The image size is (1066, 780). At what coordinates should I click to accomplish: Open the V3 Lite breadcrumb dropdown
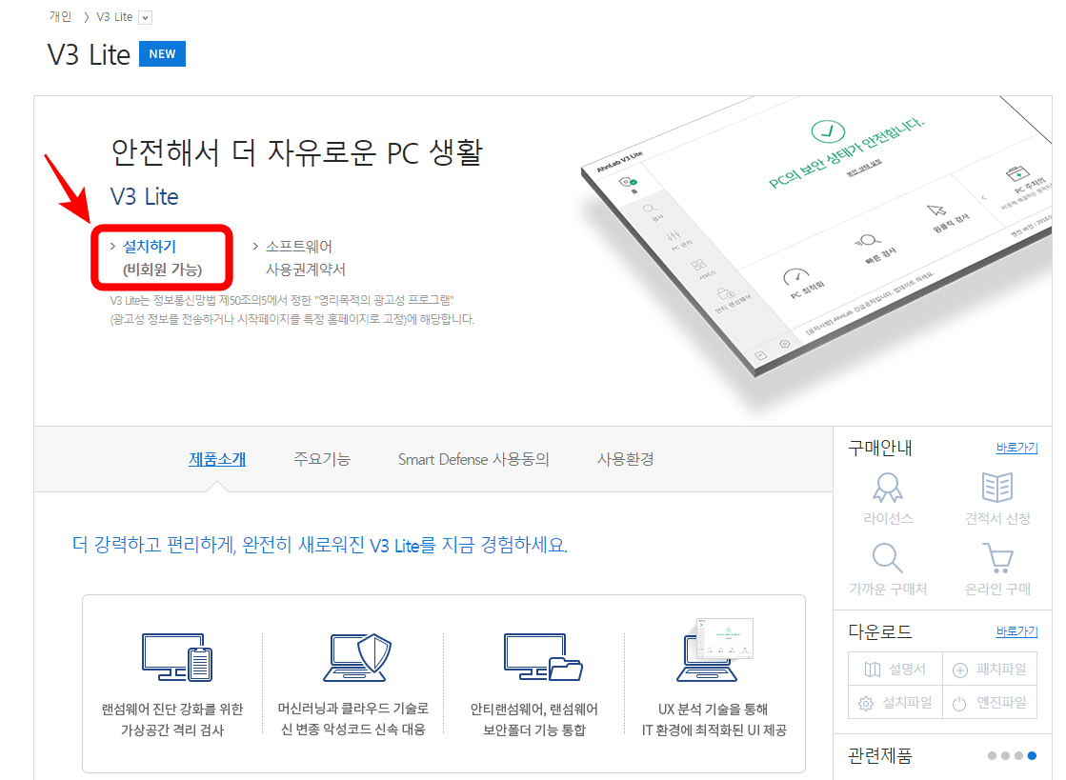click(x=144, y=16)
